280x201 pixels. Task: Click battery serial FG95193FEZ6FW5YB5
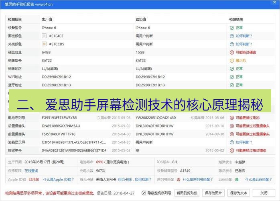[59, 118]
